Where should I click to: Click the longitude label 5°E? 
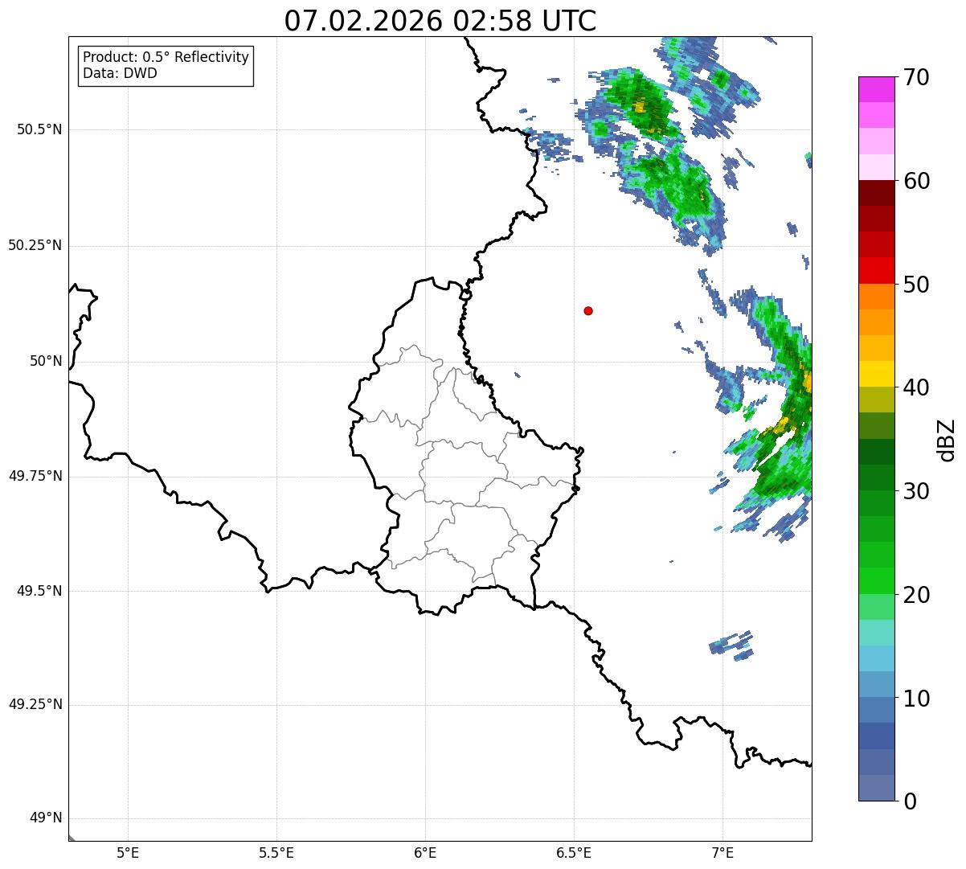tap(128, 852)
